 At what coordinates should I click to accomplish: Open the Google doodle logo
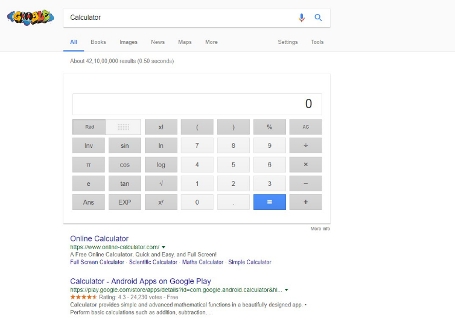click(30, 17)
